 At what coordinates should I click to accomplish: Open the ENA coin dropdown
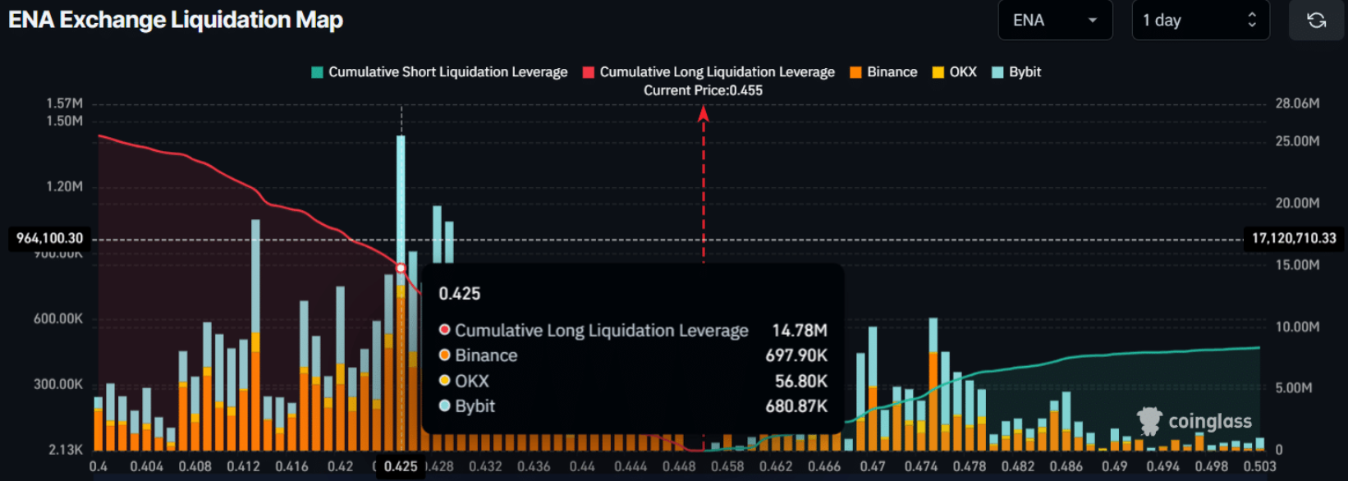pyautogui.click(x=1054, y=21)
